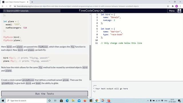Go back with the browser back arrow
This screenshot has height=103, width=183.
point(3,6)
